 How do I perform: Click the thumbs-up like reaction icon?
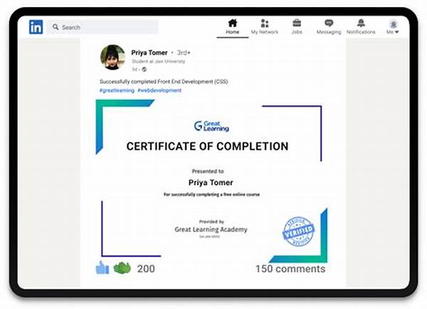[102, 267]
